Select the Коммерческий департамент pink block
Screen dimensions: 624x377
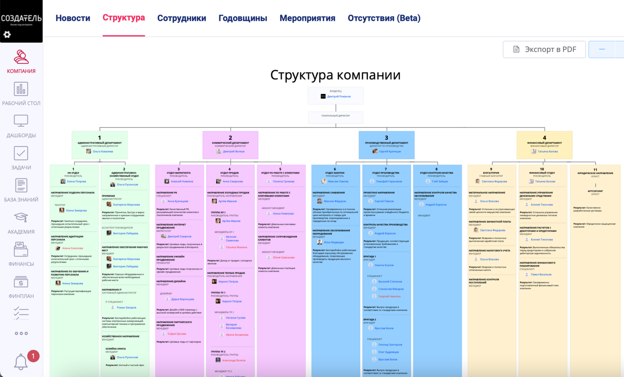[230, 145]
